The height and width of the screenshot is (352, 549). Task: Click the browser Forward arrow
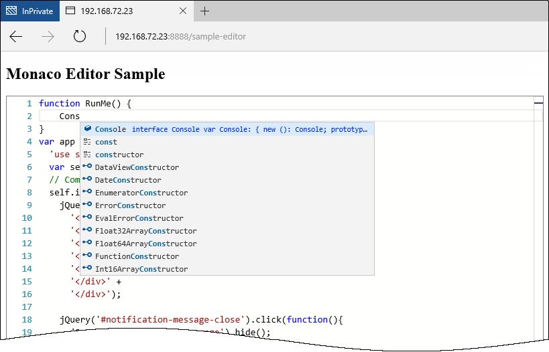tap(48, 36)
